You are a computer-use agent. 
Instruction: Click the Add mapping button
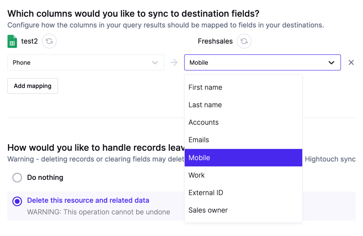[33, 86]
